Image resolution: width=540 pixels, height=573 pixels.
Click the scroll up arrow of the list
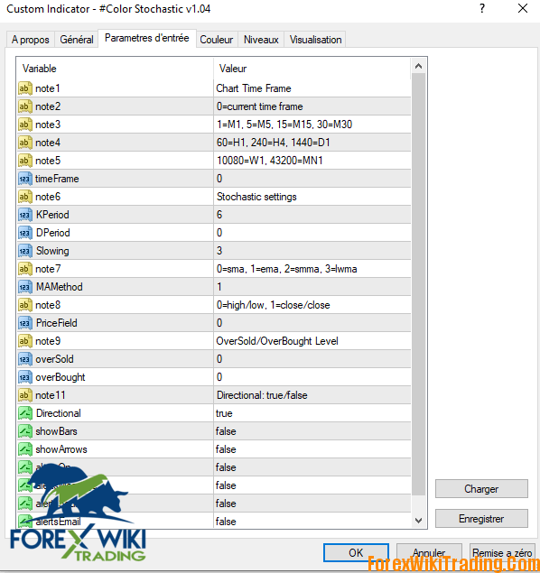[x=419, y=66]
